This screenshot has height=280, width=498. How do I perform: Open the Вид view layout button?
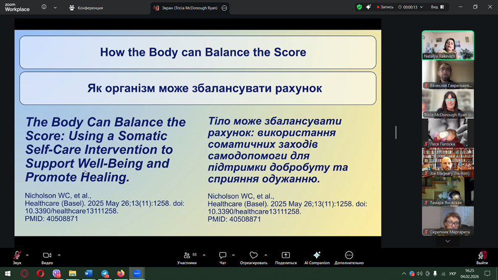[x=437, y=7]
